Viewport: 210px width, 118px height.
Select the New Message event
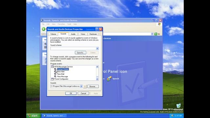[x=63, y=76]
